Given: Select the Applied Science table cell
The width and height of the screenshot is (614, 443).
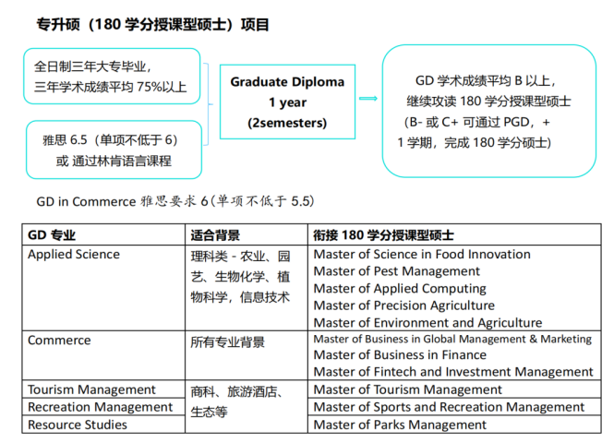Looking at the screenshot, I should pos(74,255).
